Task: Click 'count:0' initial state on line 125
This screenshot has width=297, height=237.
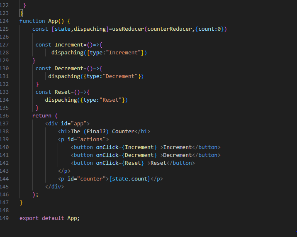Action: (209, 29)
